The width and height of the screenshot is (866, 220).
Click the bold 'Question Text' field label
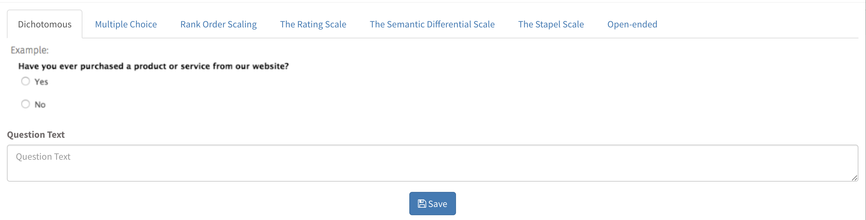point(36,135)
